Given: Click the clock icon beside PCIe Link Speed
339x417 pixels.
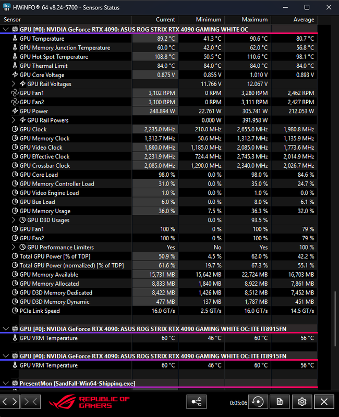Looking at the screenshot, I should click(15, 311).
